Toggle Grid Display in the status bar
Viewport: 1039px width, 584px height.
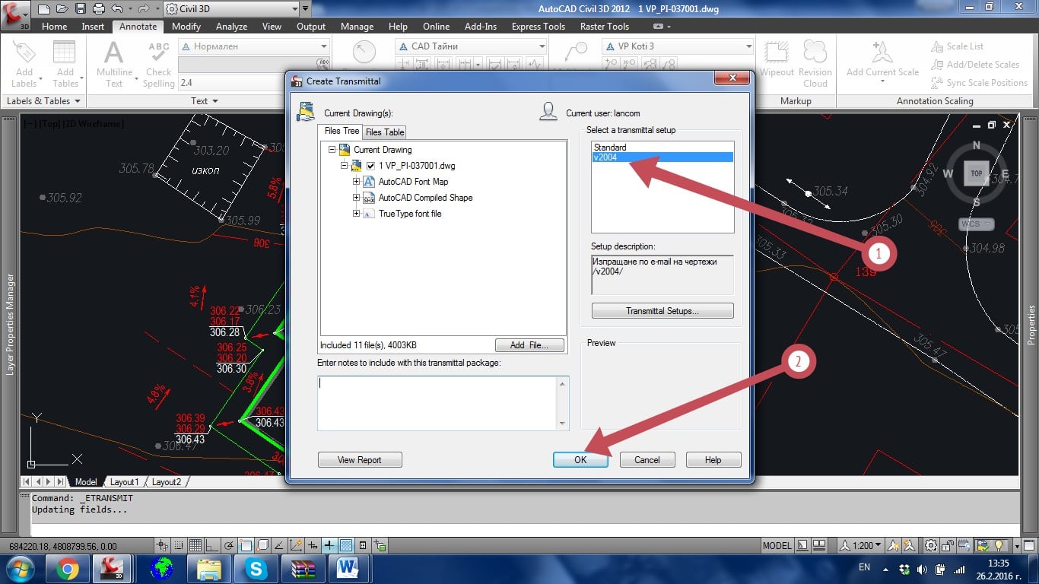click(x=195, y=545)
